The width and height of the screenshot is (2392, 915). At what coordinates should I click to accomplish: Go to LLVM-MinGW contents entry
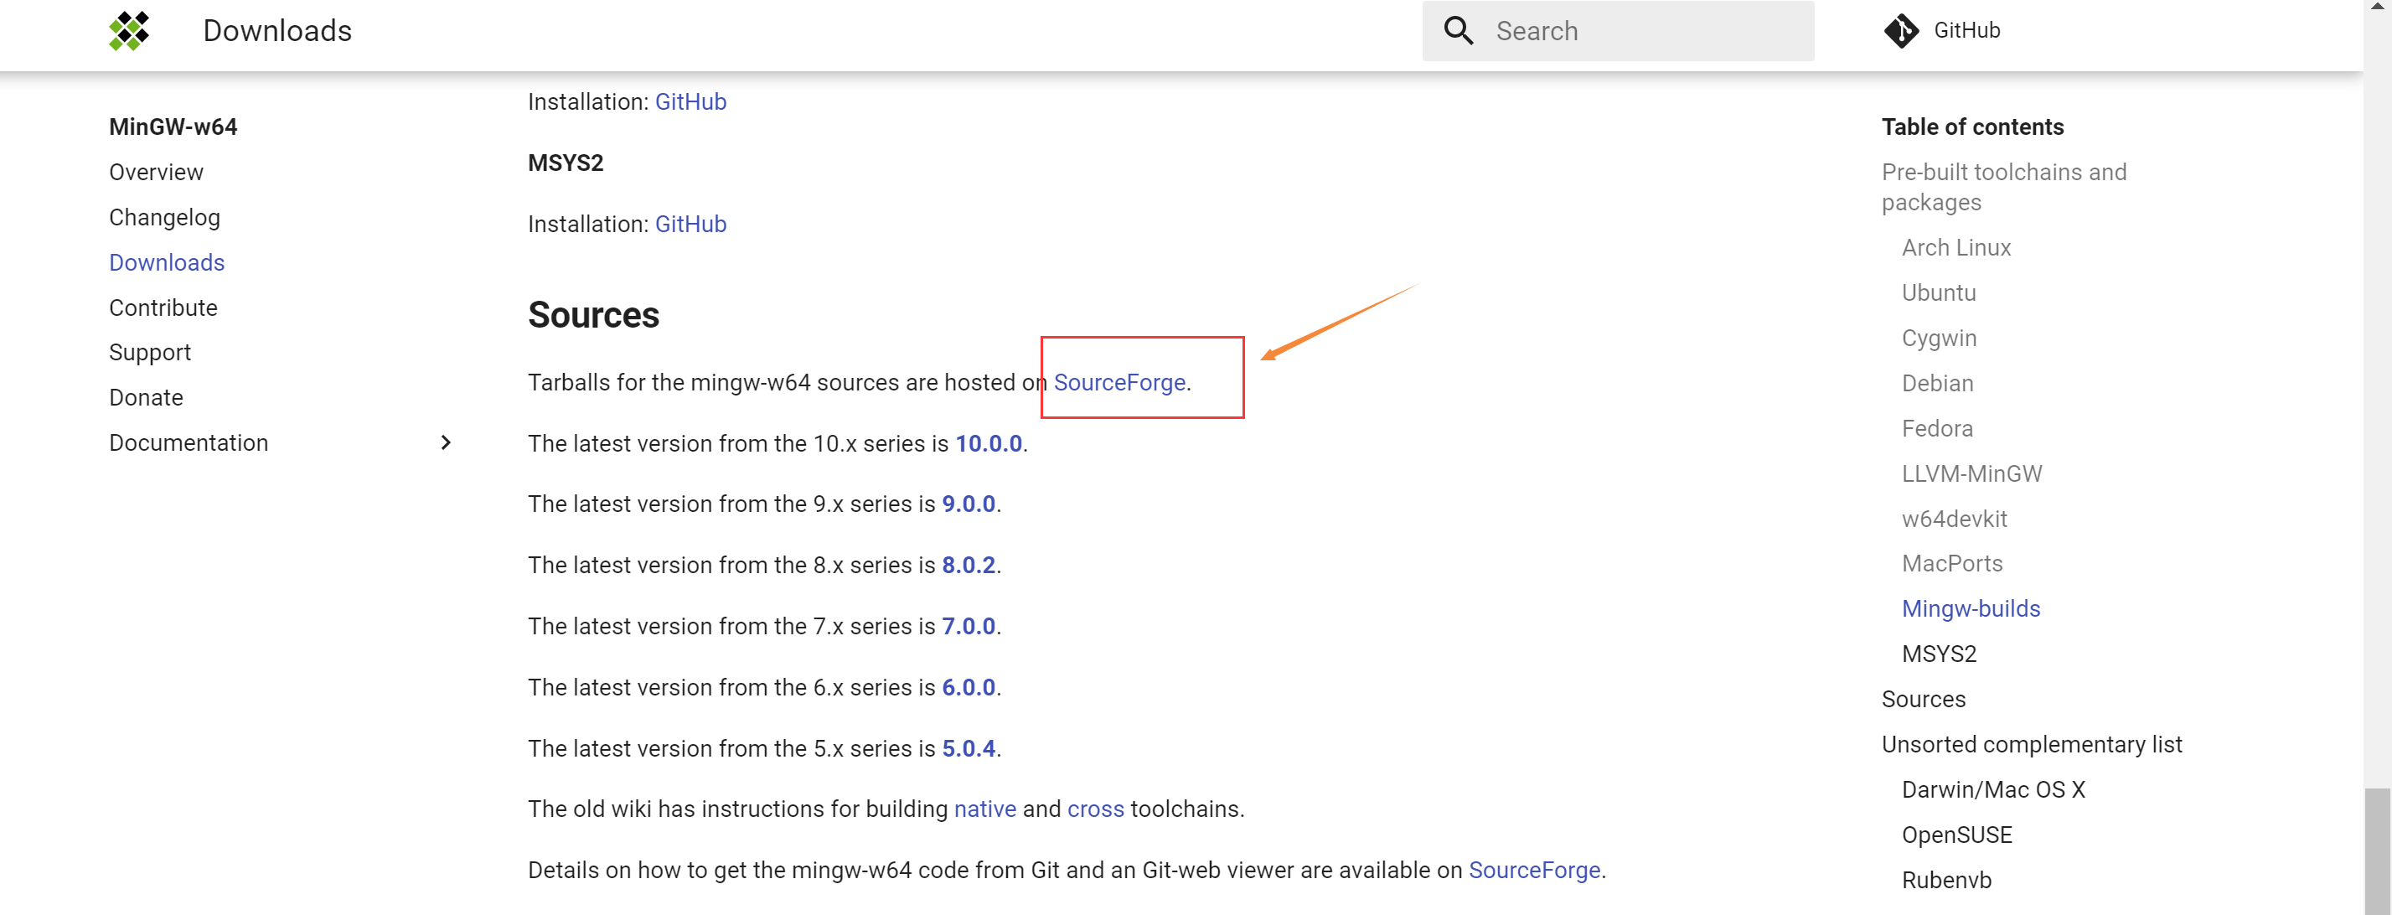point(1971,473)
